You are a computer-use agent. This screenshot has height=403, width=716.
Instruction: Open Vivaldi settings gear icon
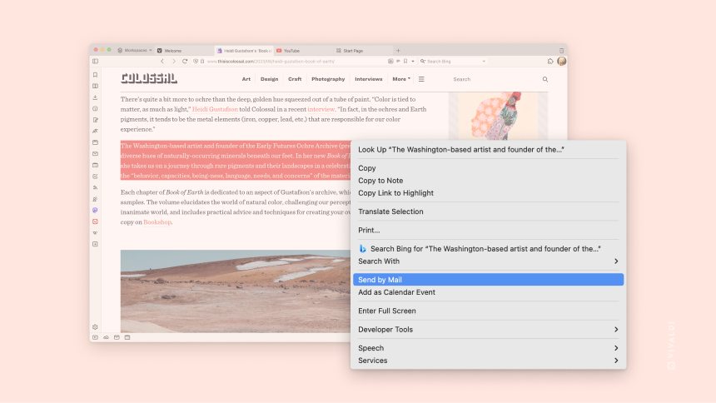tap(95, 327)
